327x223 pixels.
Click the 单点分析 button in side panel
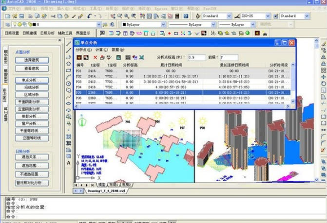(x=32, y=80)
